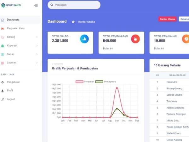Click the Waffell Choco row
Image resolution: width=189 pixels, height=142 pixels.
[x=169, y=133]
